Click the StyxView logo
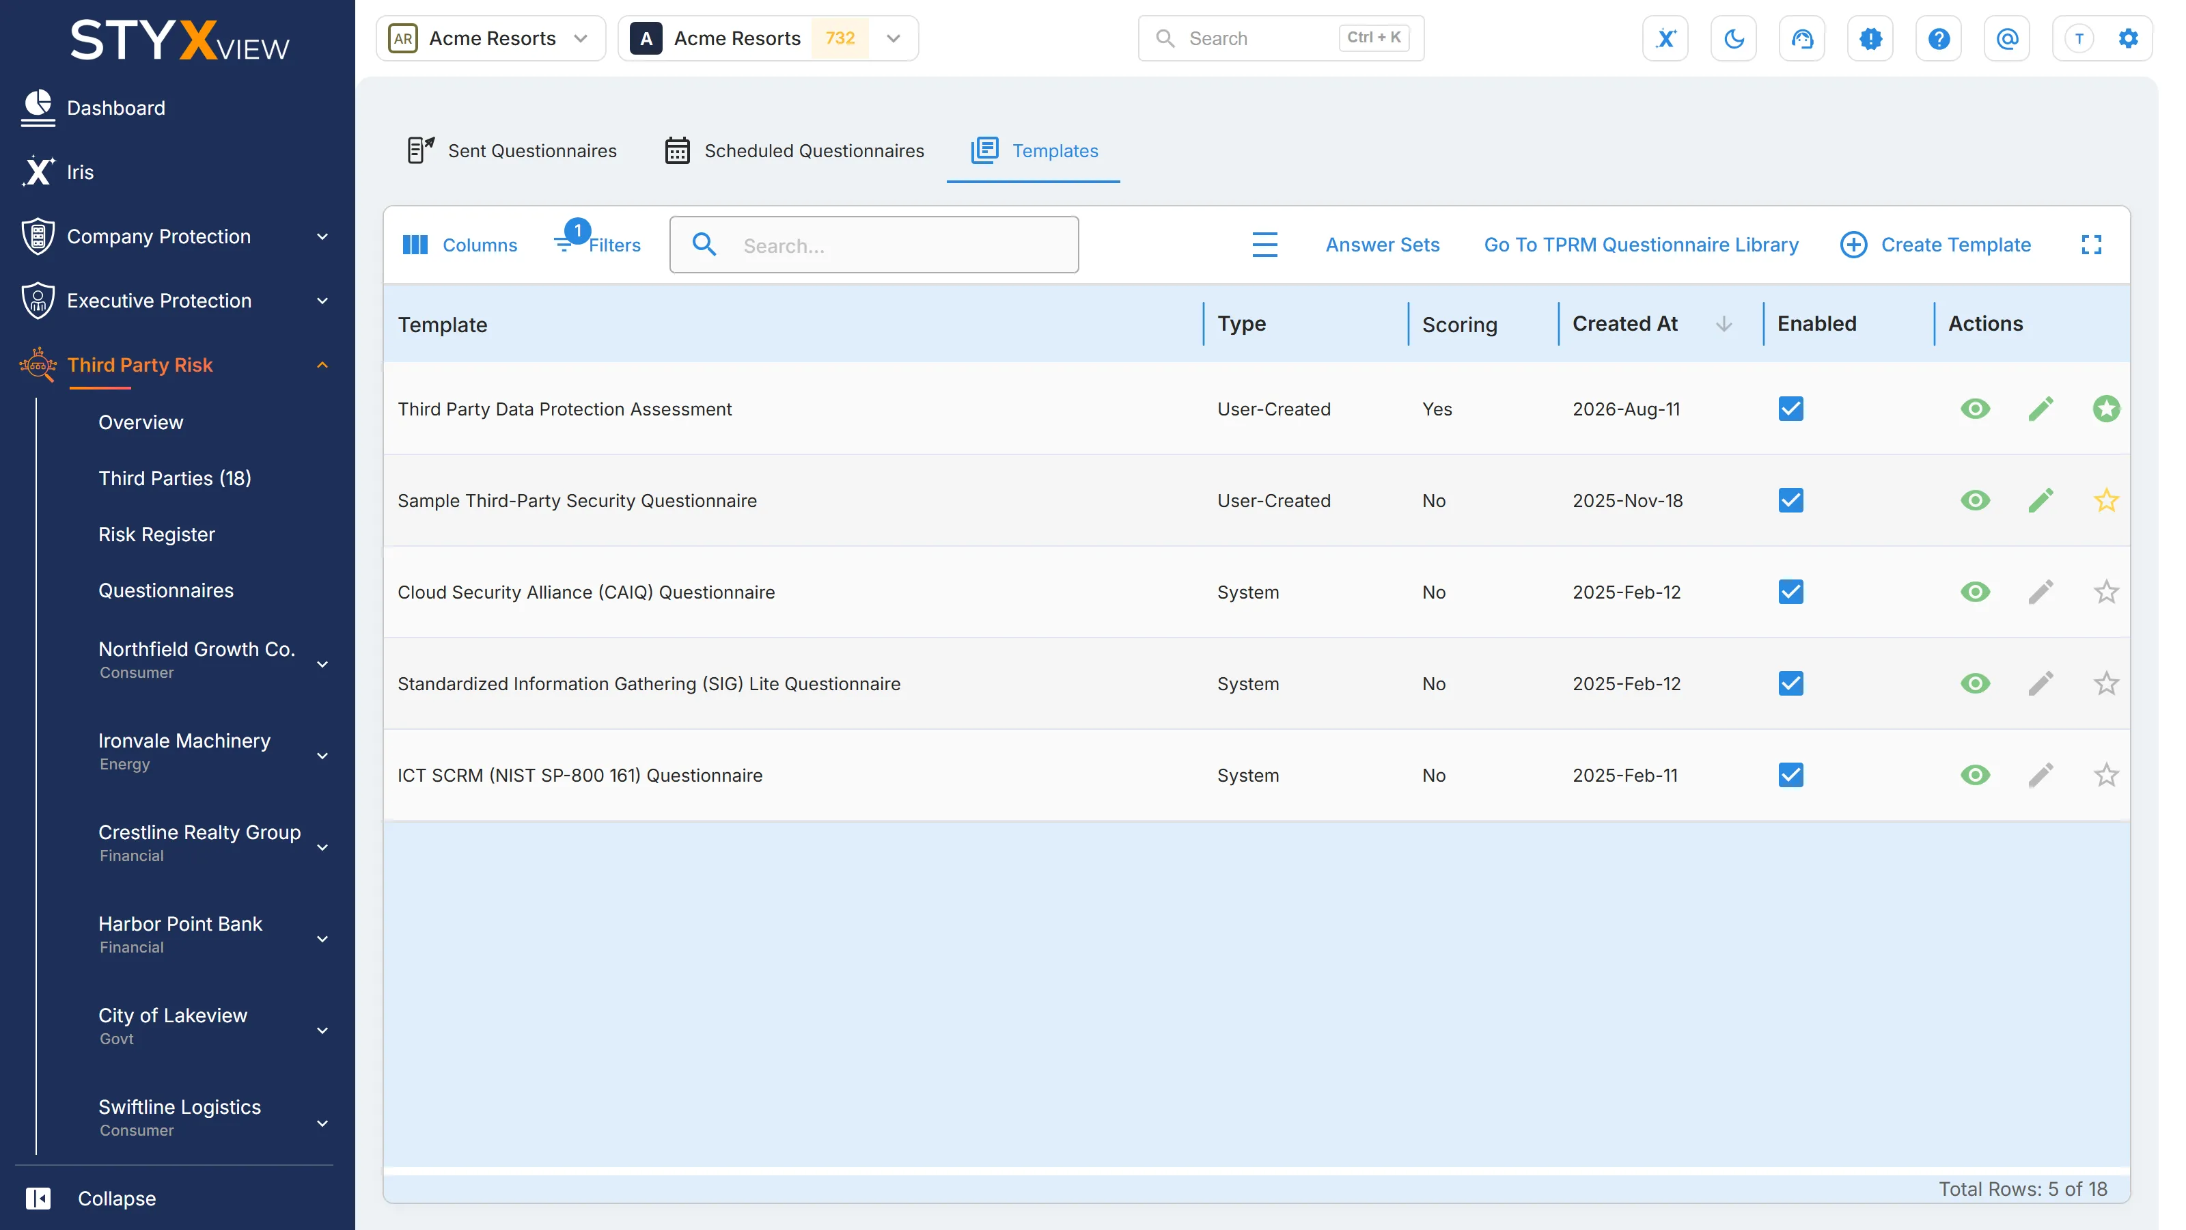This screenshot has width=2186, height=1230. [180, 40]
